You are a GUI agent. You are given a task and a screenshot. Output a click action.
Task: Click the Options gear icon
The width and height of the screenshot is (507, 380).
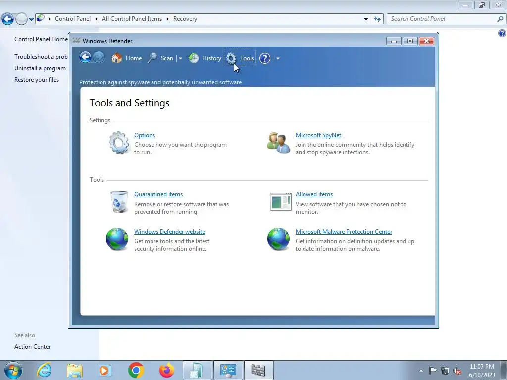point(119,142)
